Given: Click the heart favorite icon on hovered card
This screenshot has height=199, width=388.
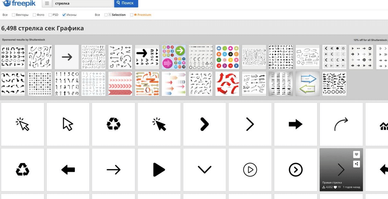Looking at the screenshot, I should pos(356,155).
